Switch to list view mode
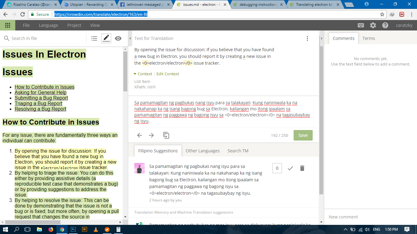 pyautogui.click(x=94, y=38)
